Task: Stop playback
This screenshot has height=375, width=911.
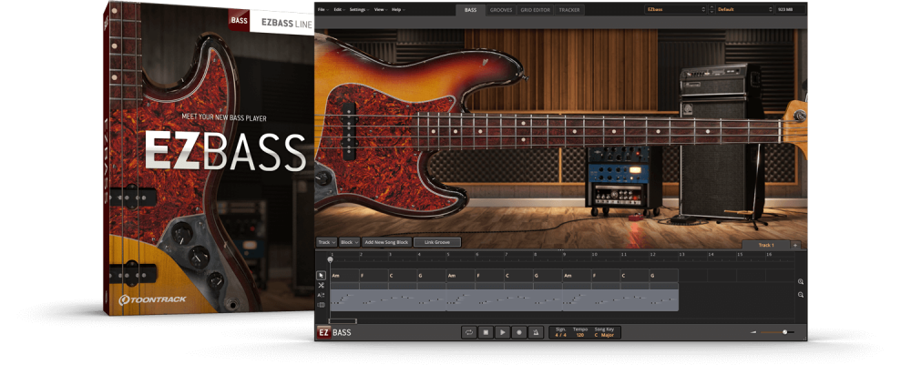Action: click(486, 332)
